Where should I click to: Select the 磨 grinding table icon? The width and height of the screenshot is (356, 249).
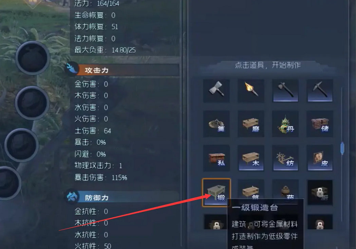(x=251, y=124)
